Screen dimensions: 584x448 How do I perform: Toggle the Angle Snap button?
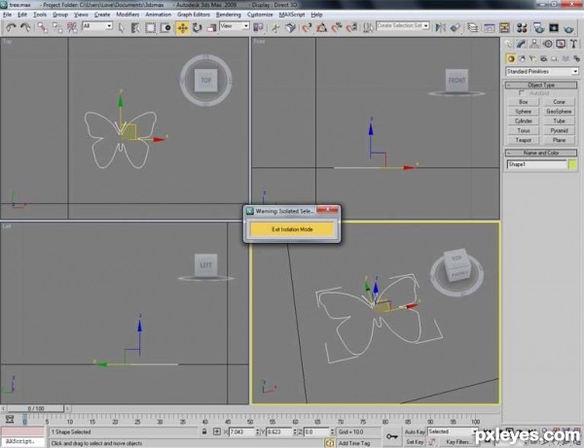(x=322, y=27)
